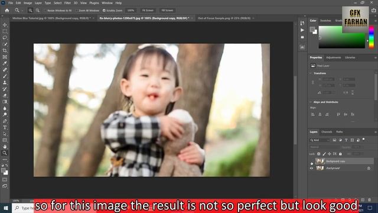This screenshot has height=213, width=378.
Task: Click the Share icon at top right
Action: point(373,11)
